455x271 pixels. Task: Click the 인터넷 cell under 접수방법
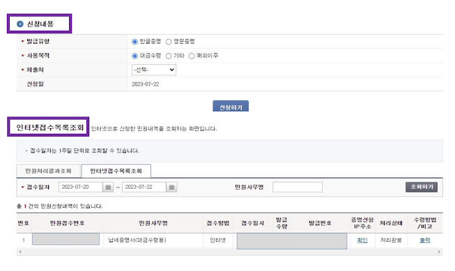click(217, 240)
